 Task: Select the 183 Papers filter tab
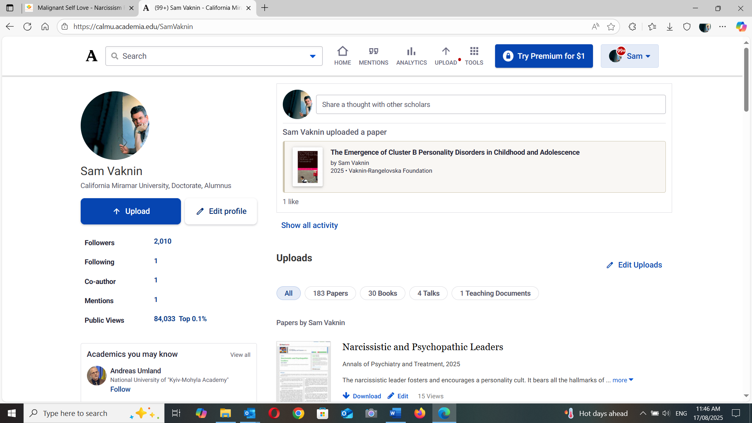[330, 293]
